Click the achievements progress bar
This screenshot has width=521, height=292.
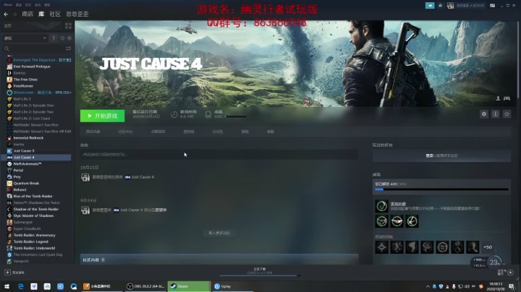[441, 189]
